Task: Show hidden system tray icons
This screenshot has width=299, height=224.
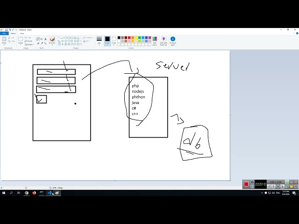Action: [262, 193]
